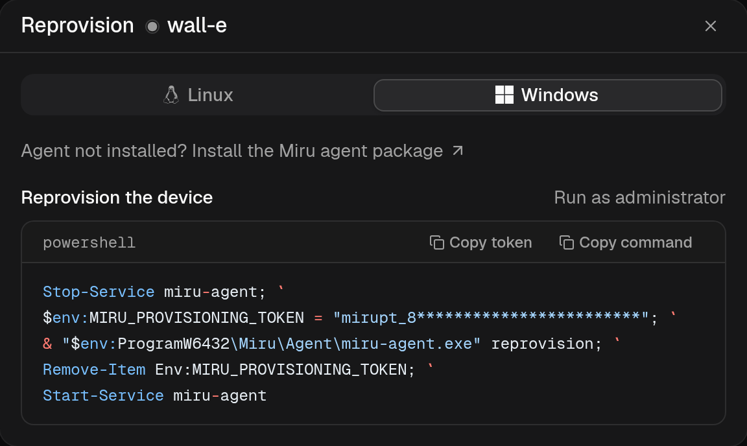The height and width of the screenshot is (446, 747).
Task: Click the Windows logo icon
Action: [504, 95]
